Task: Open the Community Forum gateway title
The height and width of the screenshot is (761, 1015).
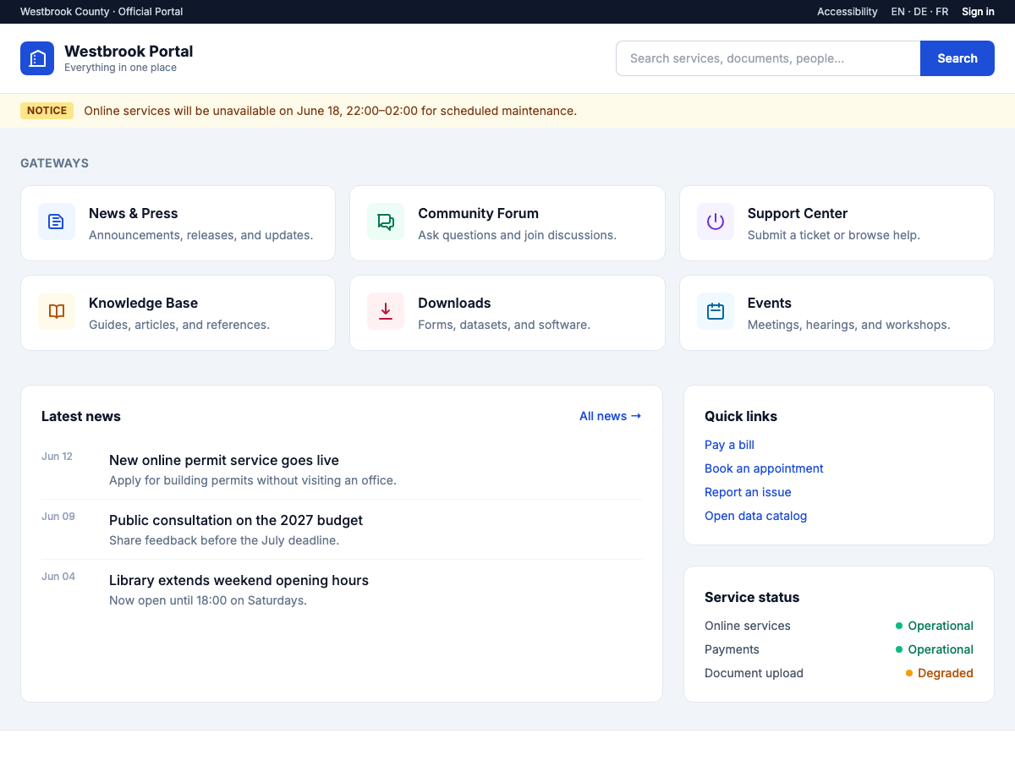Action: pyautogui.click(x=478, y=213)
